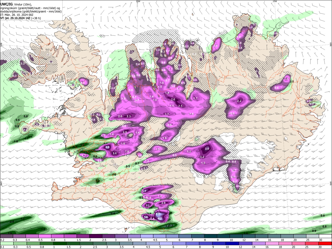Click the bright pink 0.5 swatch in the upper snow legend row
Screen dimensions: 332x249
pos(45,237)
